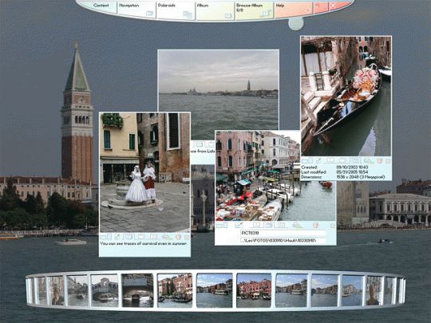Click the trash icon under carnival photo
Screen dimensions: 431x323
pos(179,237)
